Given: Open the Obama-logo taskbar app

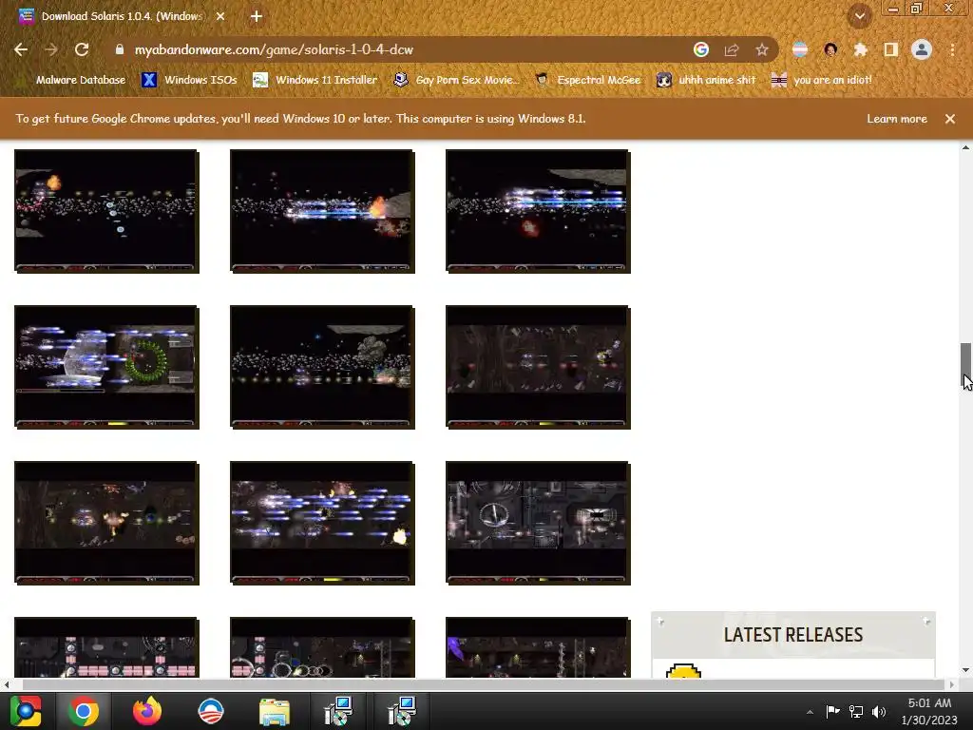Looking at the screenshot, I should [x=210, y=711].
